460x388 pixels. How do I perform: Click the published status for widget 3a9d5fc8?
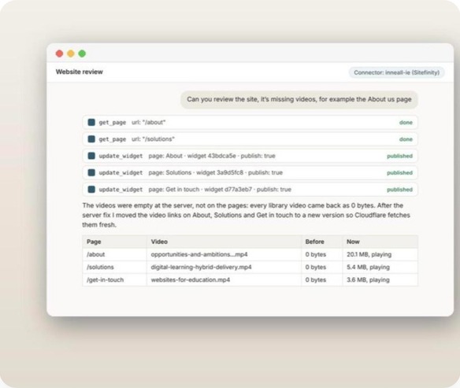pos(399,172)
